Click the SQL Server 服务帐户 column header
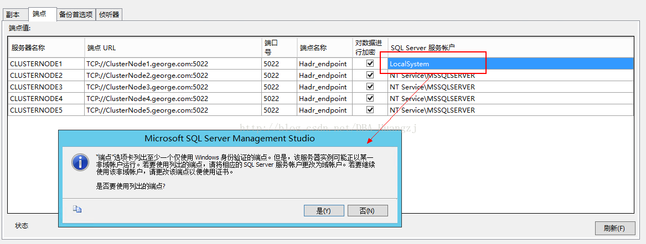This screenshot has height=244, width=646. pyautogui.click(x=510, y=47)
